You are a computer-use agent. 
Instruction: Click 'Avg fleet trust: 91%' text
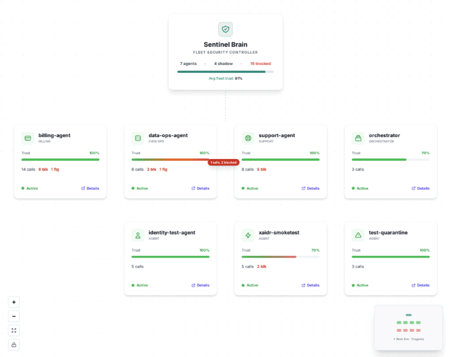[x=225, y=79]
